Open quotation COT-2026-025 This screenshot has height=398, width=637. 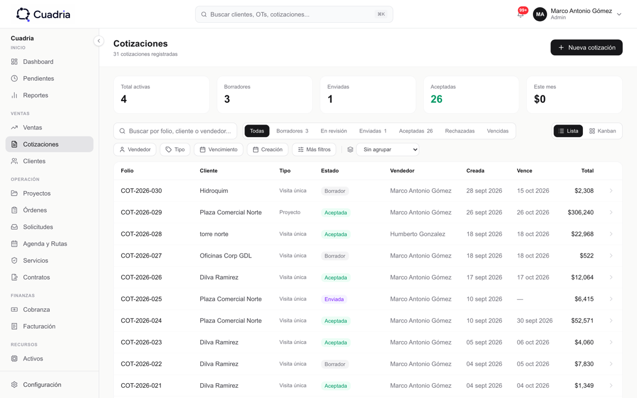coord(367,299)
